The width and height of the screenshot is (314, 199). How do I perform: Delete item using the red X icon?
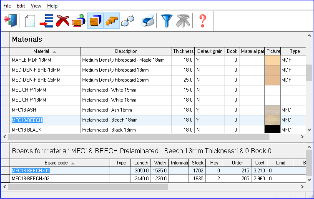[x=63, y=20]
